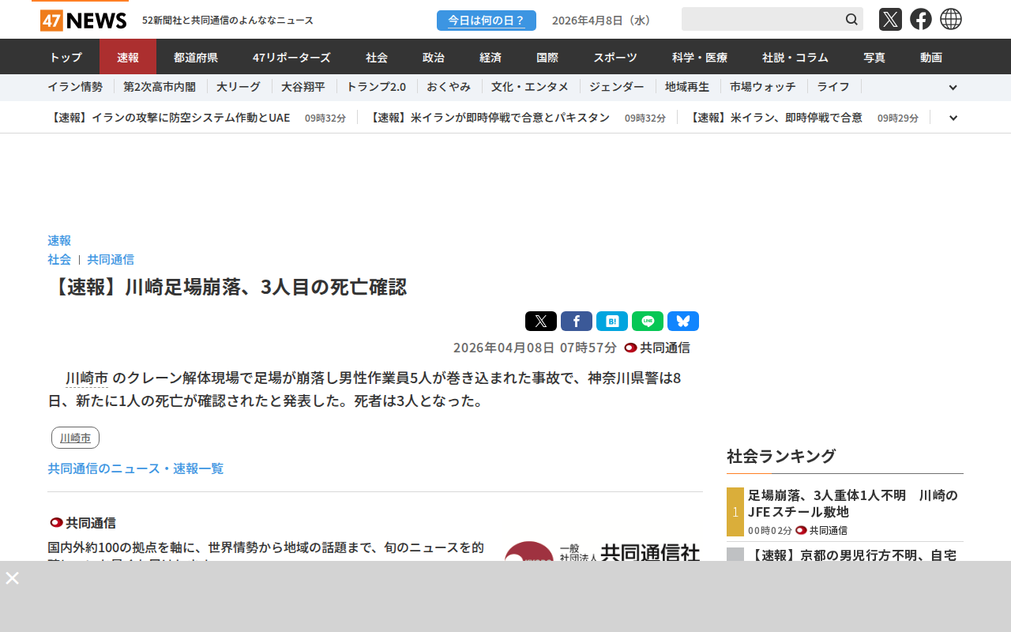
Task: Share article on Hatena Bookmark
Action: click(612, 321)
